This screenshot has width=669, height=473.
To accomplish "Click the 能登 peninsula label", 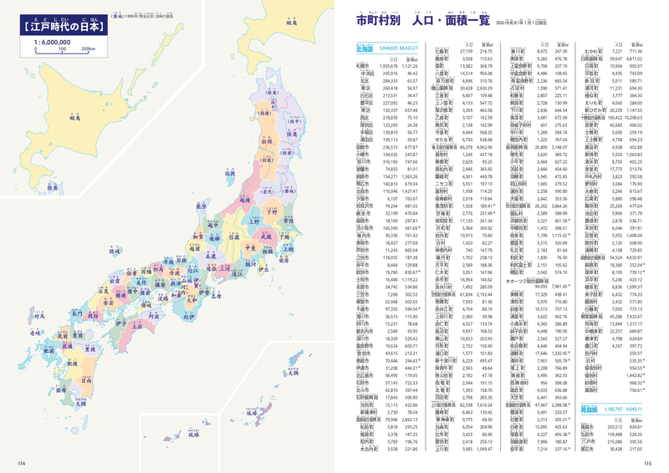I will click(x=201, y=206).
